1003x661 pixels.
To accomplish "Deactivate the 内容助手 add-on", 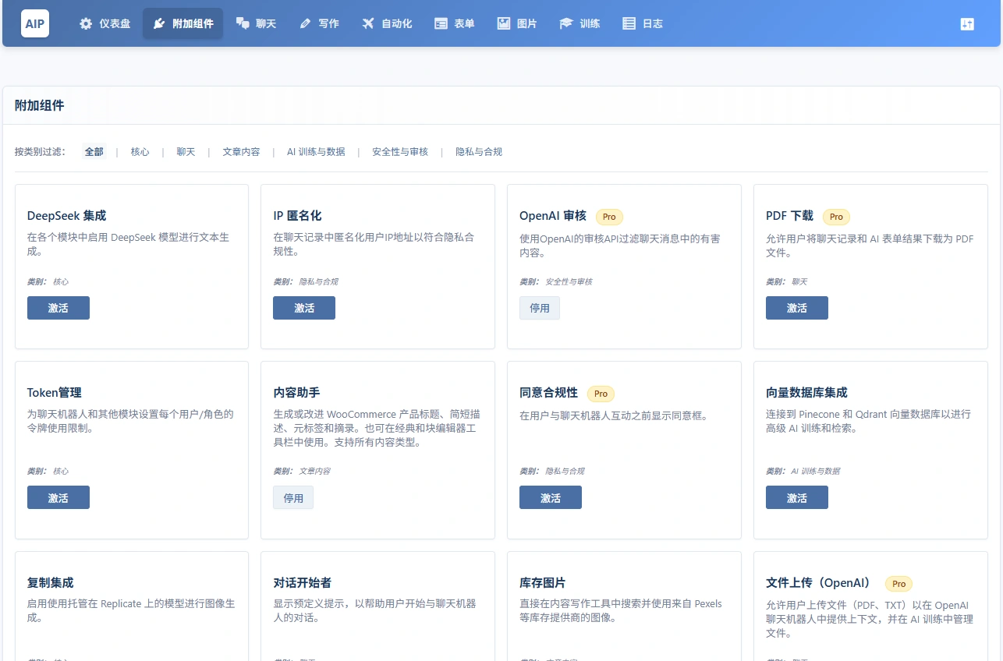I will pos(293,497).
